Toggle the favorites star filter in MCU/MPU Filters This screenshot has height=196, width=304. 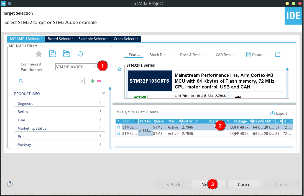(x=39, y=54)
